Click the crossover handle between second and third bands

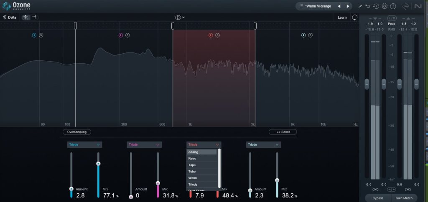click(x=173, y=26)
